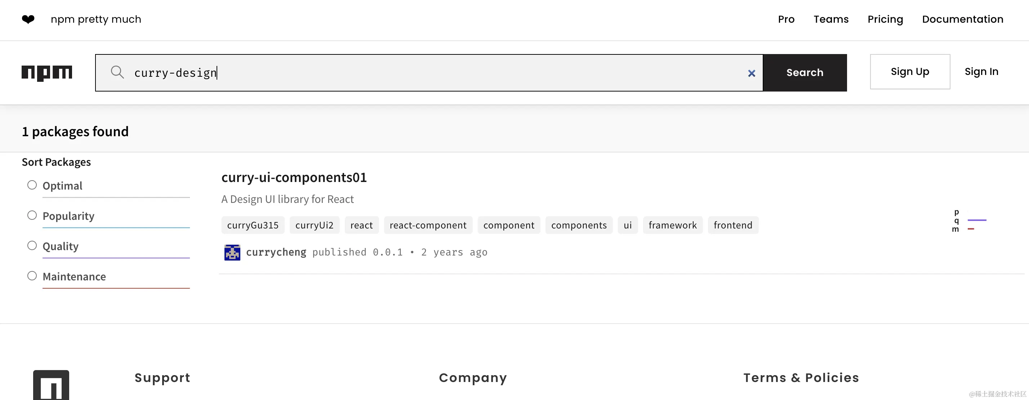Click the magnifying glass search icon
This screenshot has width=1029, height=400.
[117, 72]
